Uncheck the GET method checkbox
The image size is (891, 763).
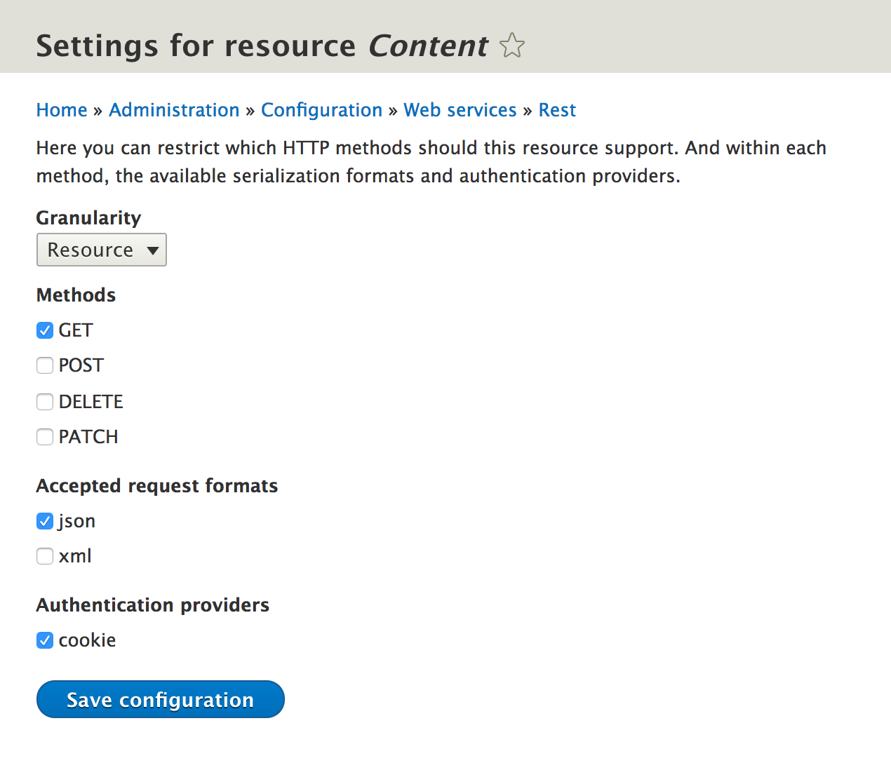coord(45,330)
